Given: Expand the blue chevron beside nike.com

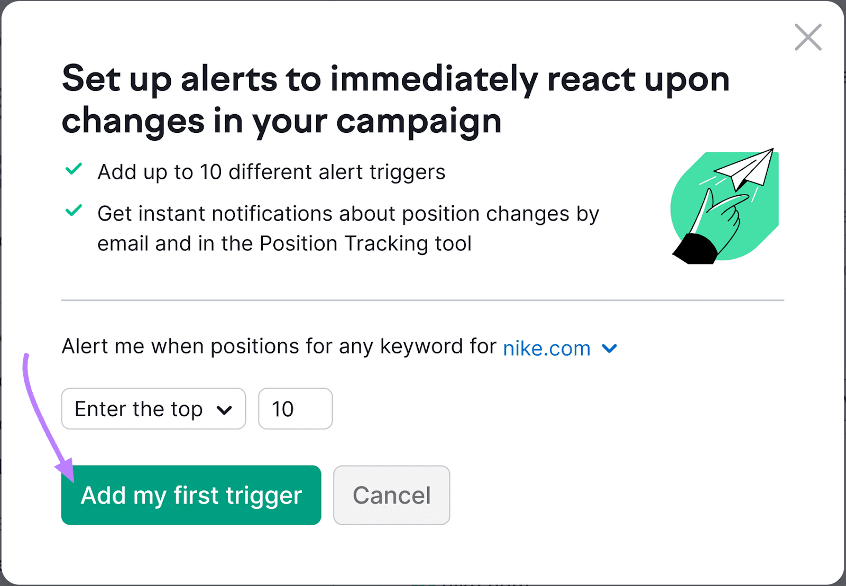Looking at the screenshot, I should [610, 349].
